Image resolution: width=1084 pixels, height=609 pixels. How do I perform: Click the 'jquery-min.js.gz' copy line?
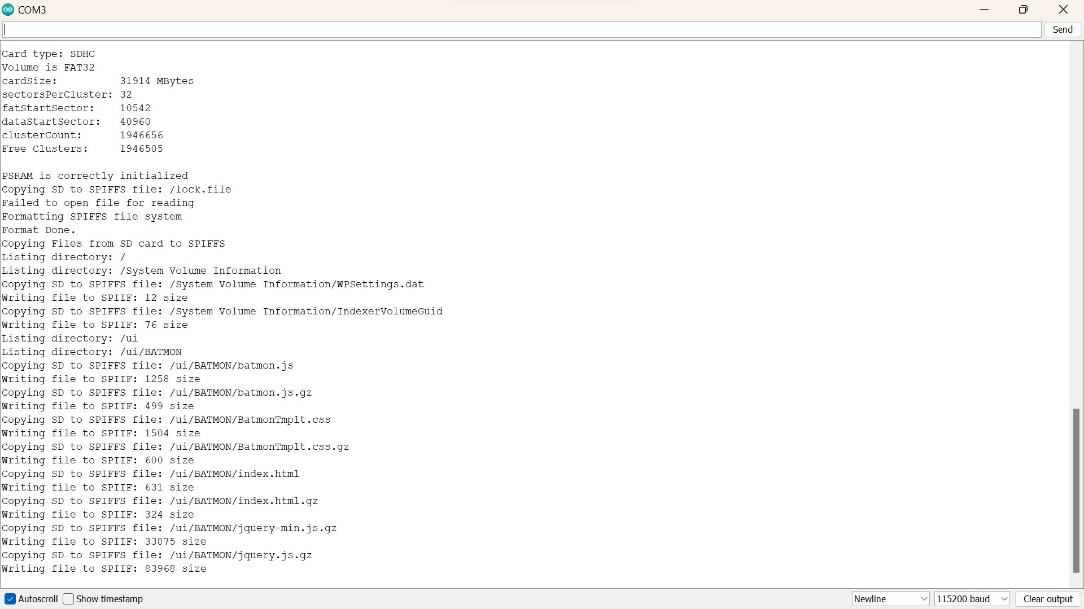click(x=169, y=528)
